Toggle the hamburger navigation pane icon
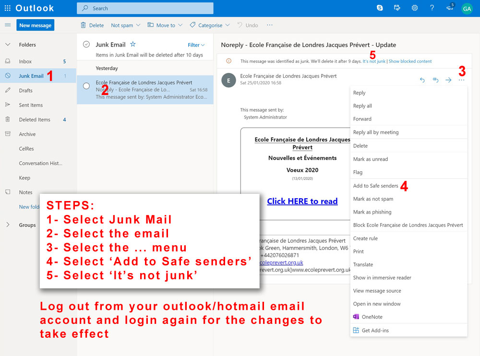 [x=8, y=25]
